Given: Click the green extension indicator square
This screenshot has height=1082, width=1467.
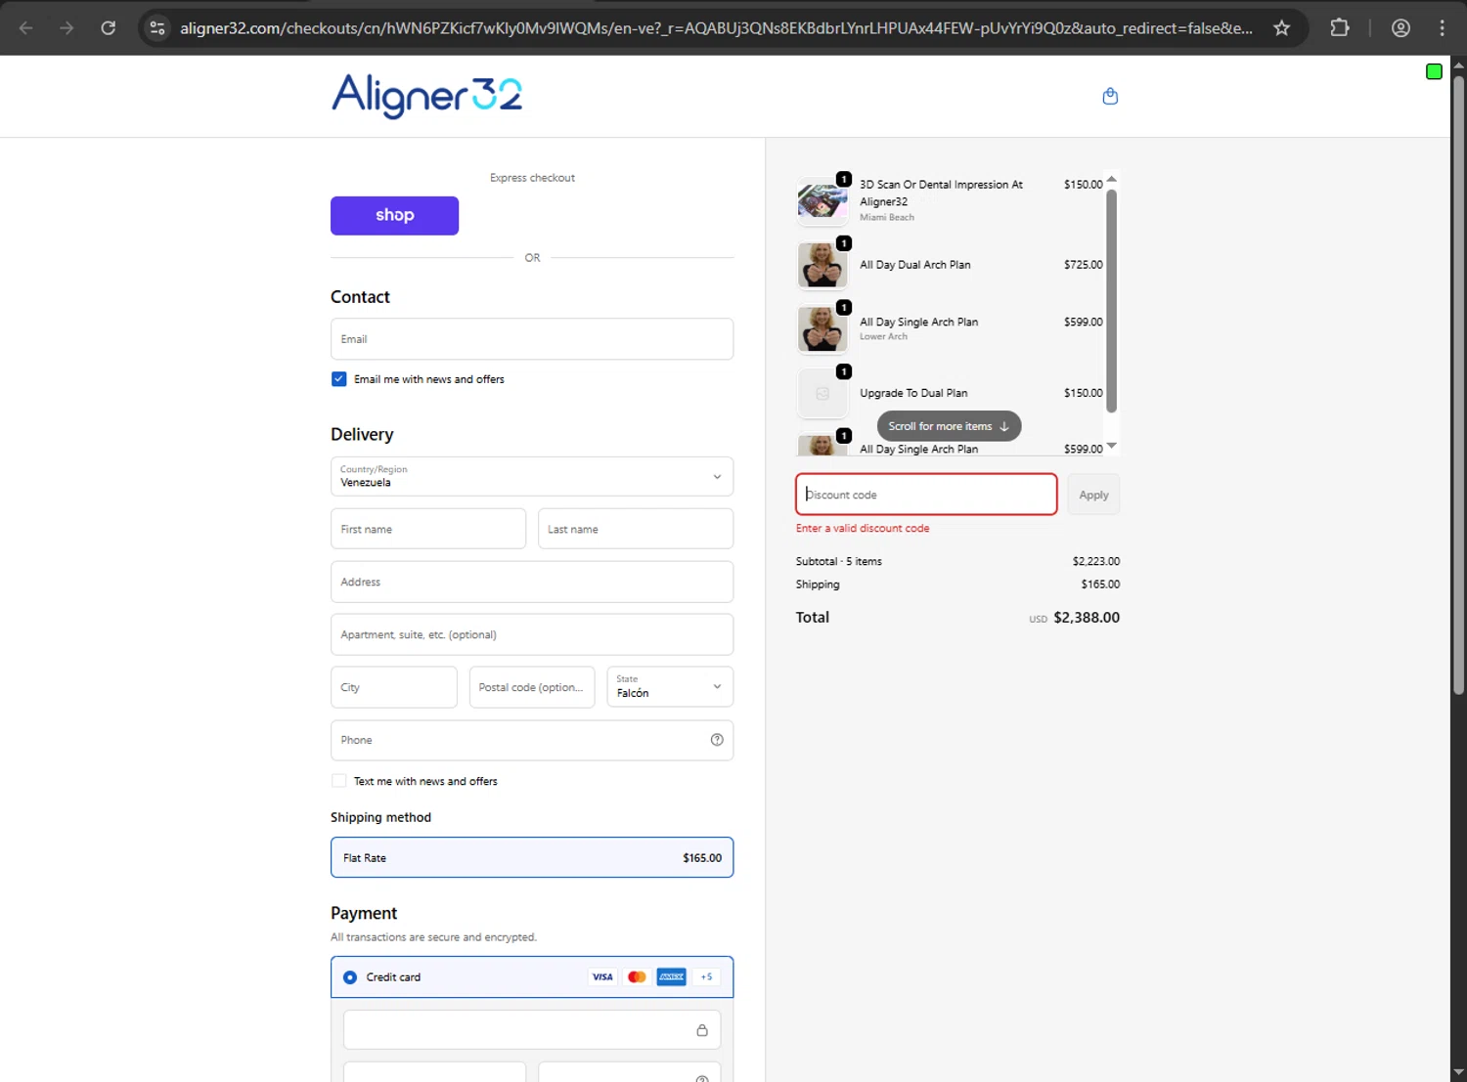Looking at the screenshot, I should pyautogui.click(x=1434, y=71).
